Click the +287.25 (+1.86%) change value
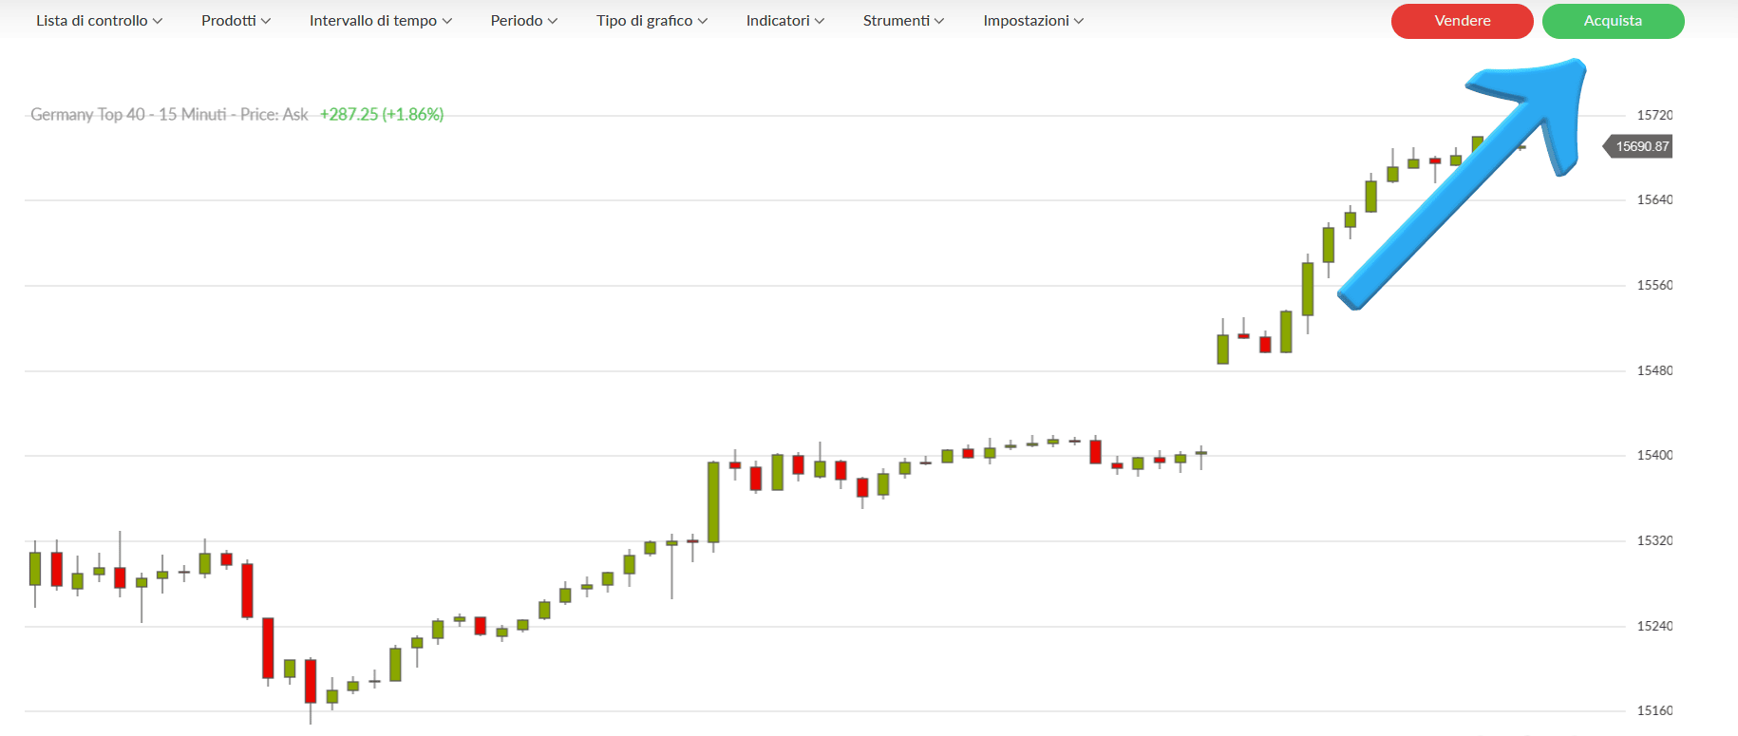The height and width of the screenshot is (736, 1738). [382, 115]
